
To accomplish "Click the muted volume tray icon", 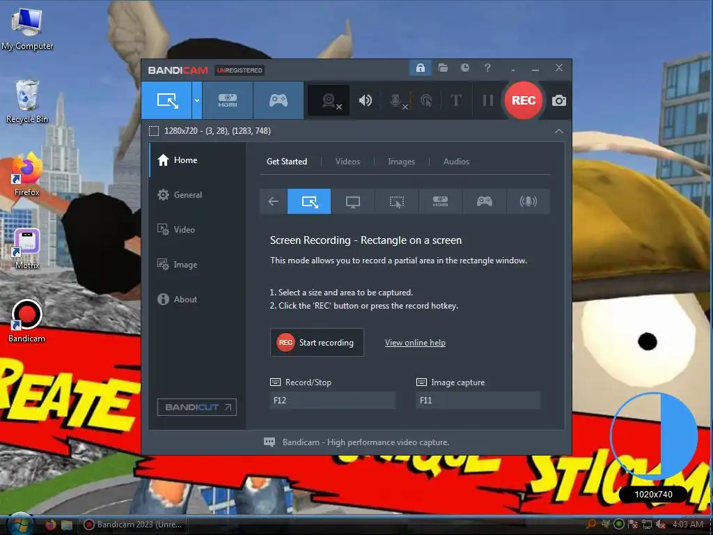I will [661, 525].
